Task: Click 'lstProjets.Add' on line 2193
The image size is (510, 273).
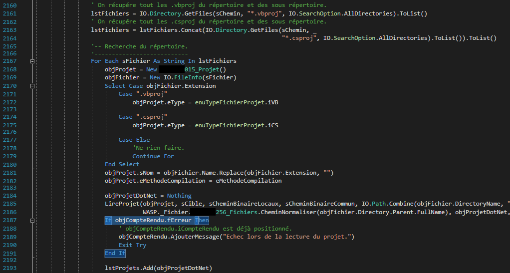Action: click(x=129, y=268)
